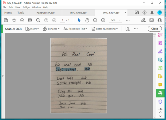Screen dimensions: 166x120
Task: Open the Edit menu
Action: [11, 7]
